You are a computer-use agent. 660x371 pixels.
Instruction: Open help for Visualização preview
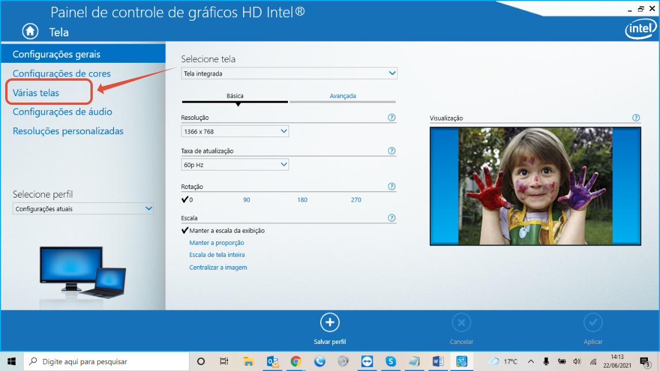(636, 118)
